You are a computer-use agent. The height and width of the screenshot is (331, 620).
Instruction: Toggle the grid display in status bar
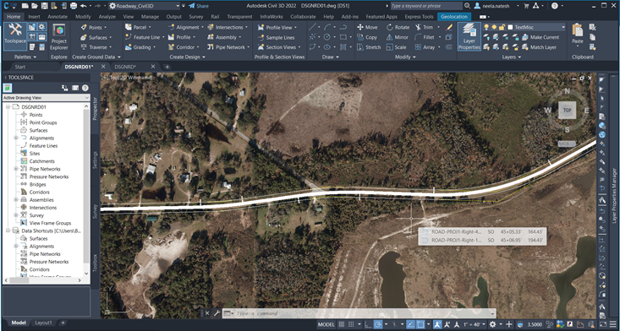(x=342, y=324)
